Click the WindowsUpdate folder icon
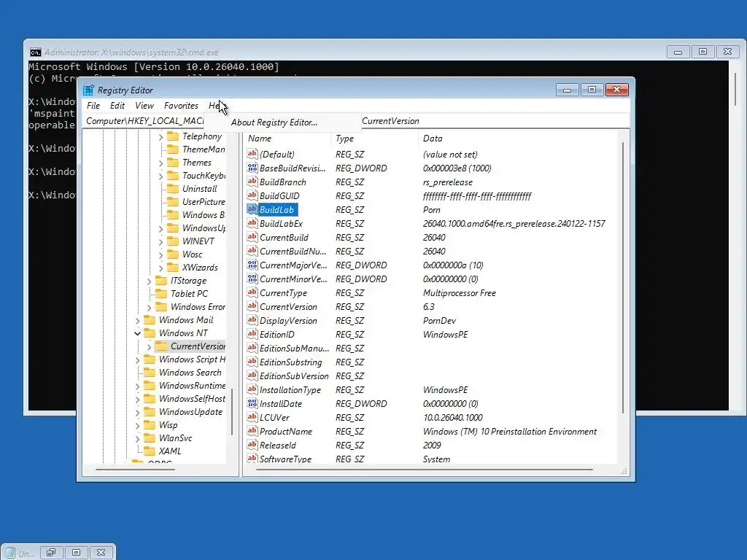Screen dimensions: 747x560 pyautogui.click(x=150, y=411)
